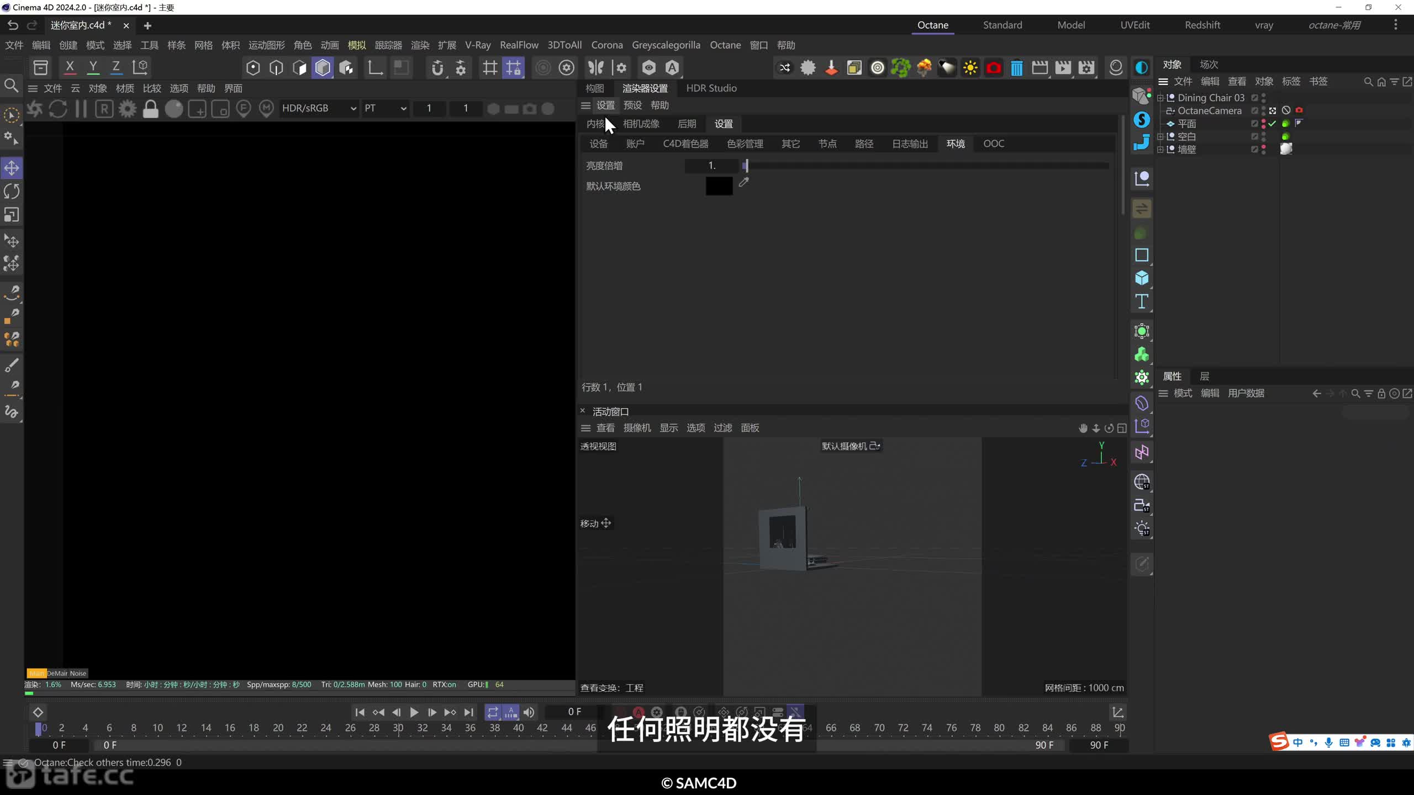1414x795 pixels.
Task: Click the Octane settings gear in Live Viewer
Action: [x=128, y=109]
